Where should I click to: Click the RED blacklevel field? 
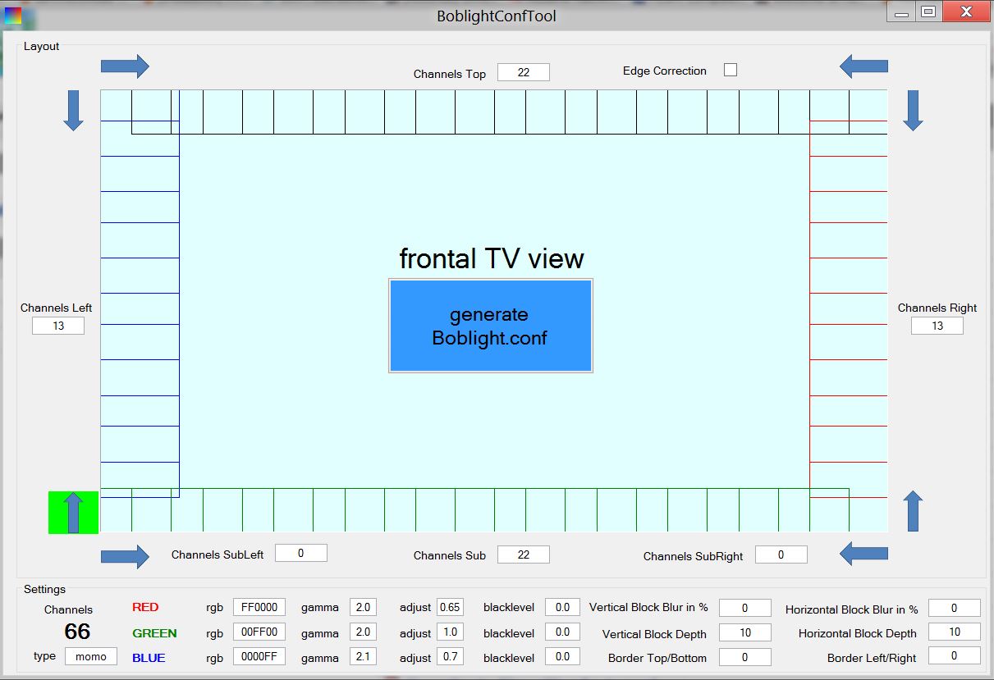(562, 607)
